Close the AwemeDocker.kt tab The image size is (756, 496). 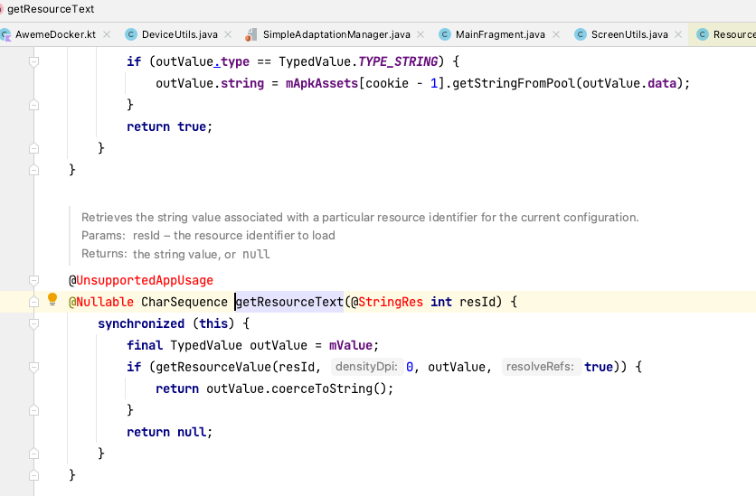[107, 35]
